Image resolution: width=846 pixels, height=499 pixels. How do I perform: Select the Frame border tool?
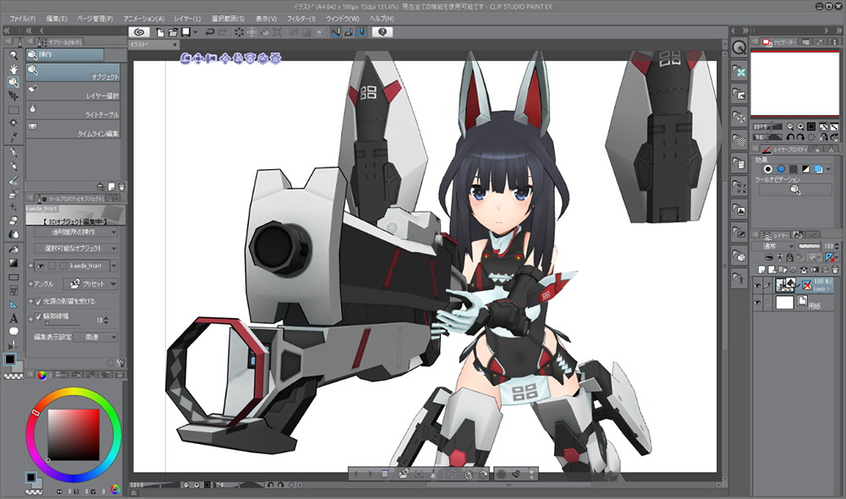14,291
